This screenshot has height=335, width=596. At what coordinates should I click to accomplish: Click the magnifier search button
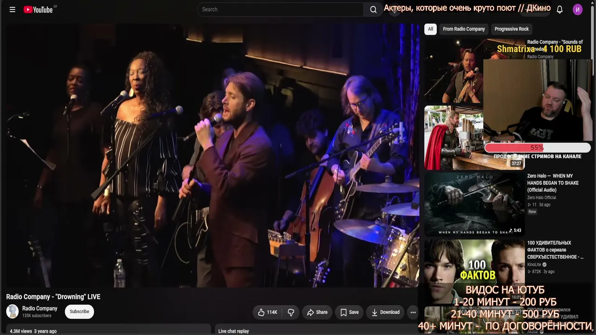tap(373, 9)
